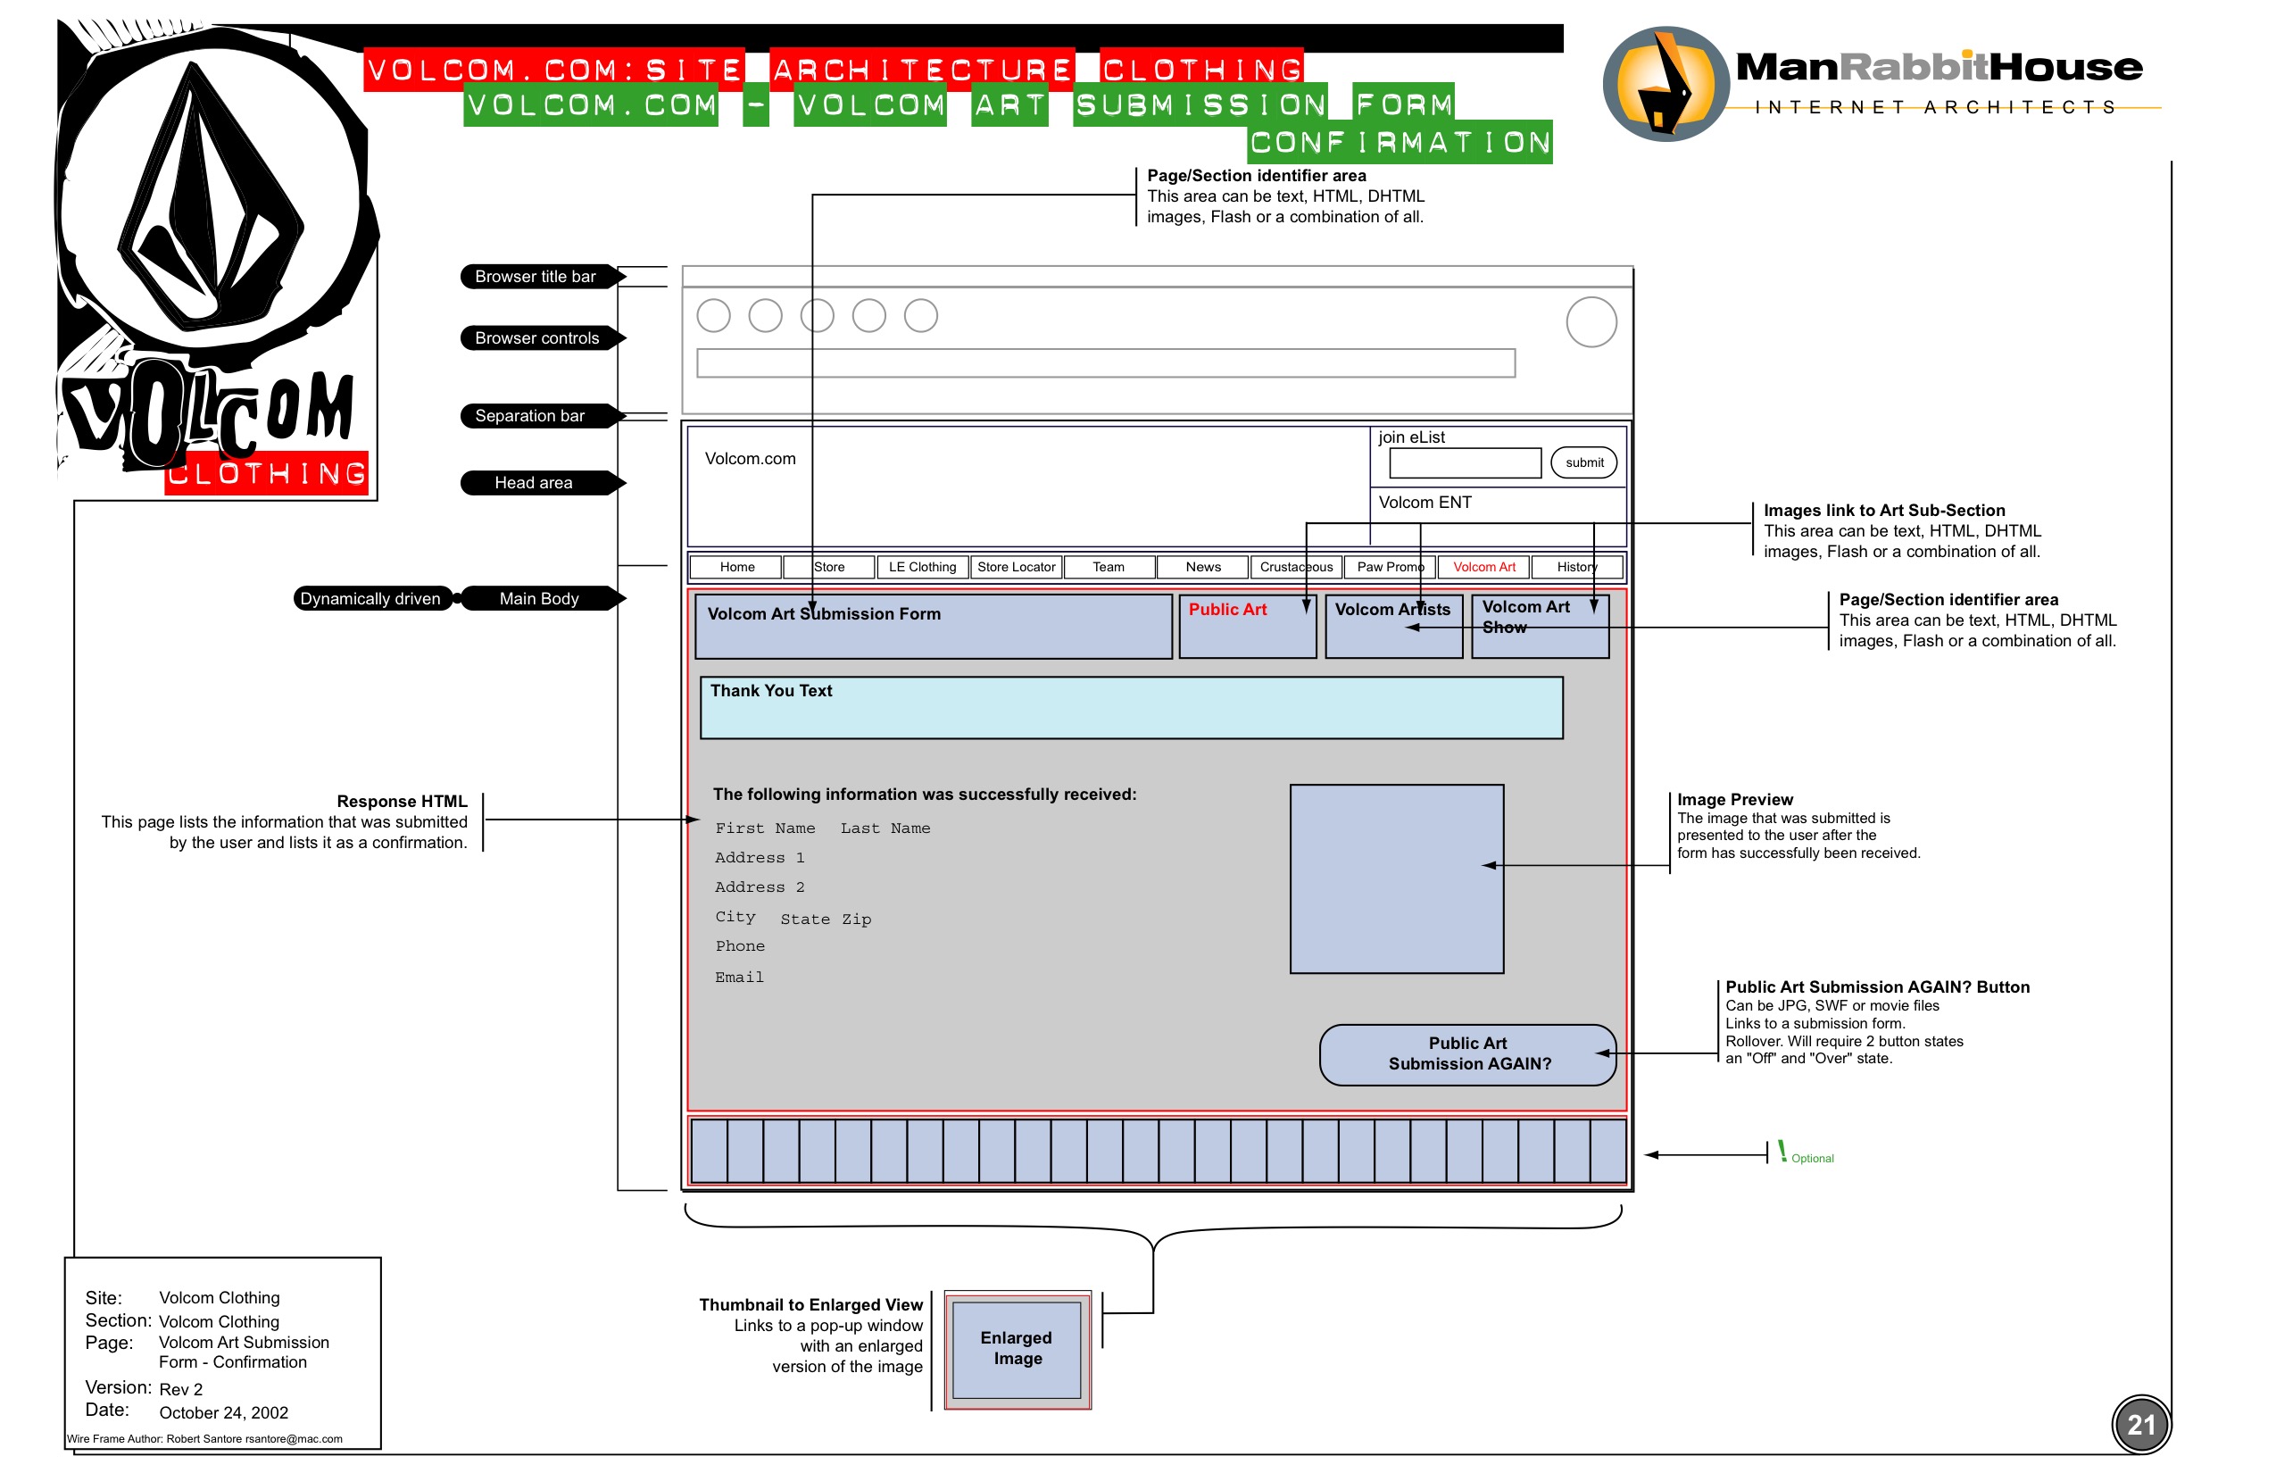Click the first browser control circle
The height and width of the screenshot is (1473, 2276).
click(x=713, y=316)
